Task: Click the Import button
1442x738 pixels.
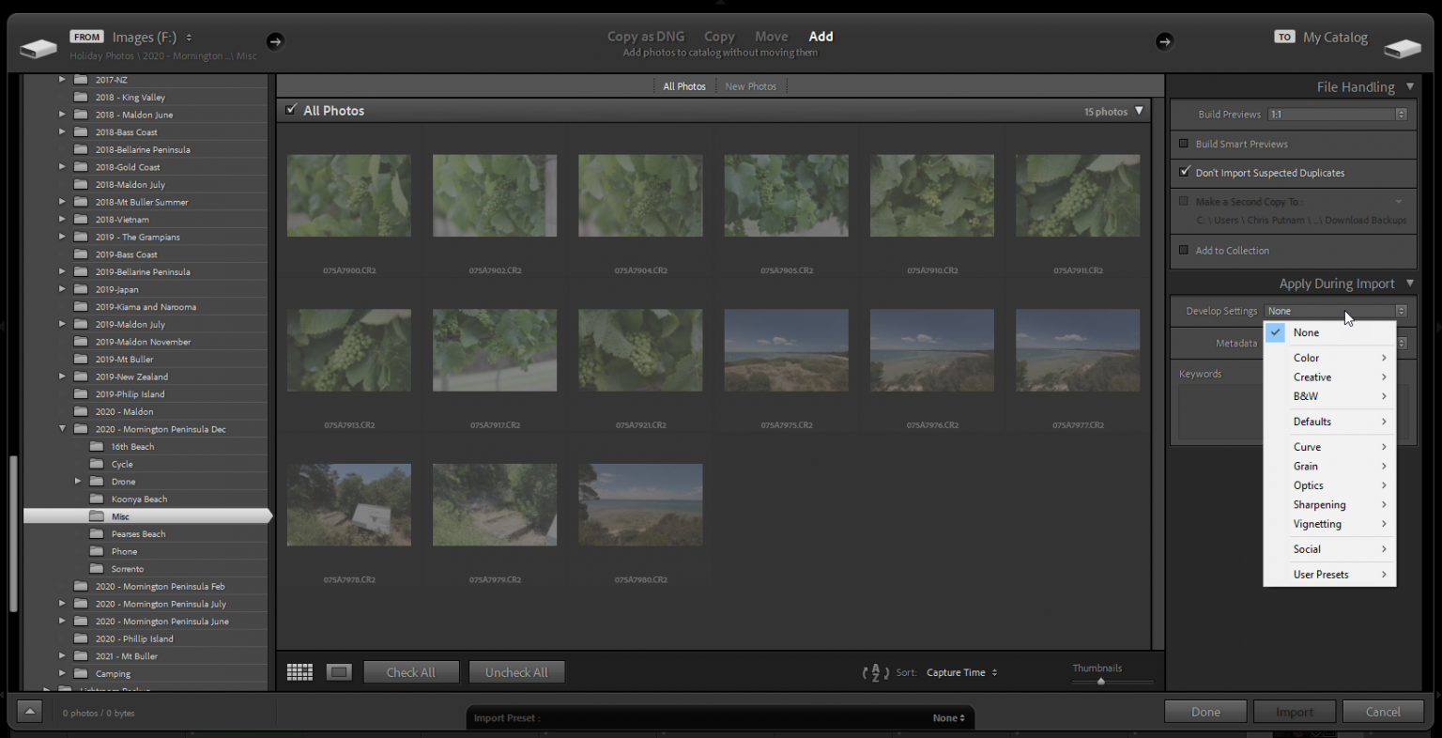Action: pyautogui.click(x=1295, y=711)
